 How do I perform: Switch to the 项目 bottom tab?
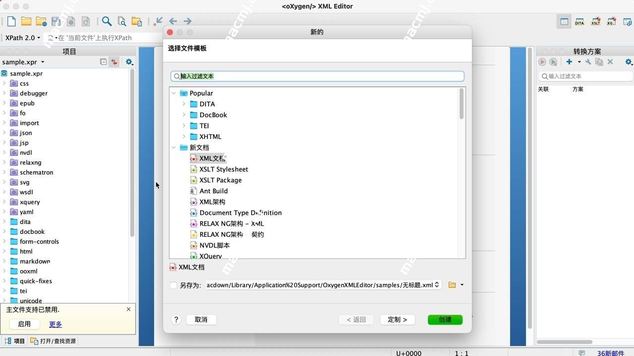15,341
